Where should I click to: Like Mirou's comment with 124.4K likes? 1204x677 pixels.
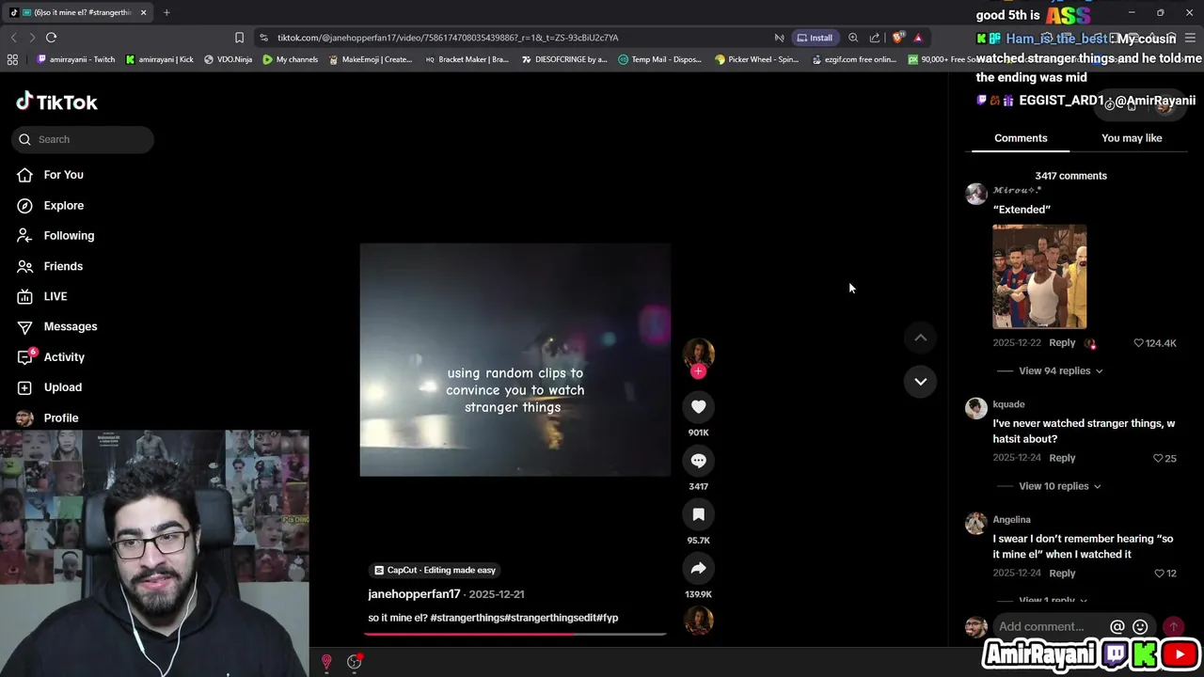coord(1138,343)
